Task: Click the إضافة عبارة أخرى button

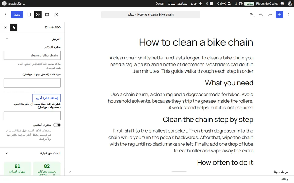Action: (47, 98)
